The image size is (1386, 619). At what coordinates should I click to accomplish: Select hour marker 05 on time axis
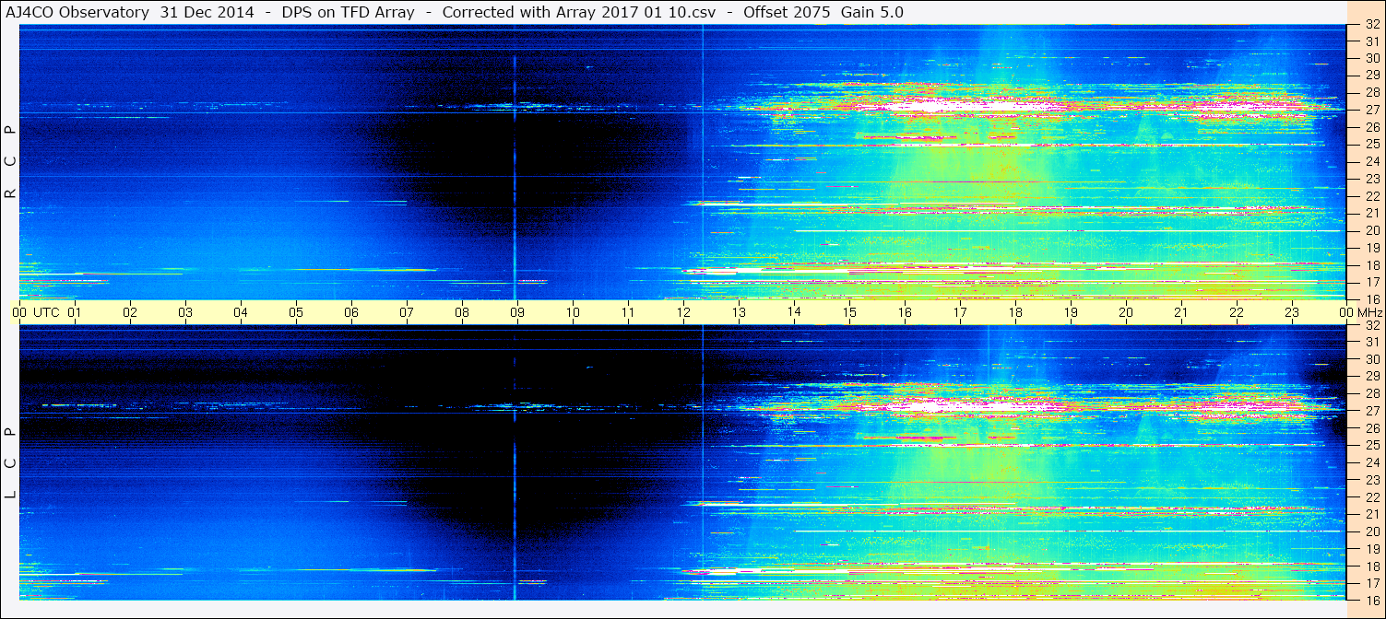point(296,312)
